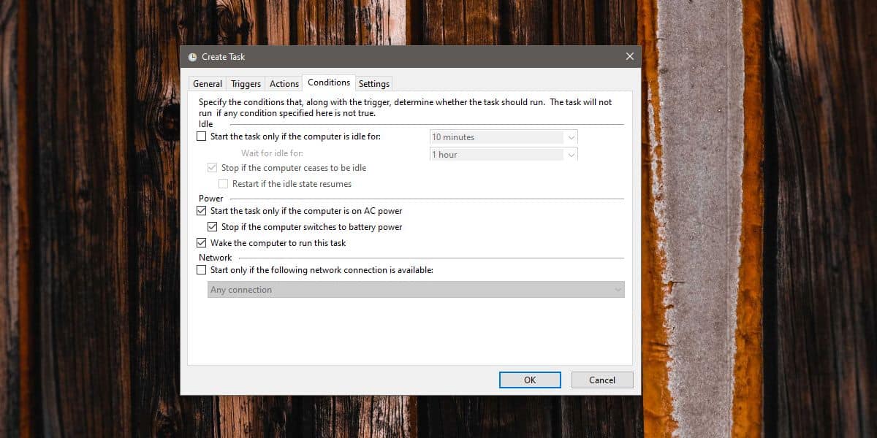Screen dimensions: 877x438
Task: Switch to the General tab
Action: click(x=208, y=83)
